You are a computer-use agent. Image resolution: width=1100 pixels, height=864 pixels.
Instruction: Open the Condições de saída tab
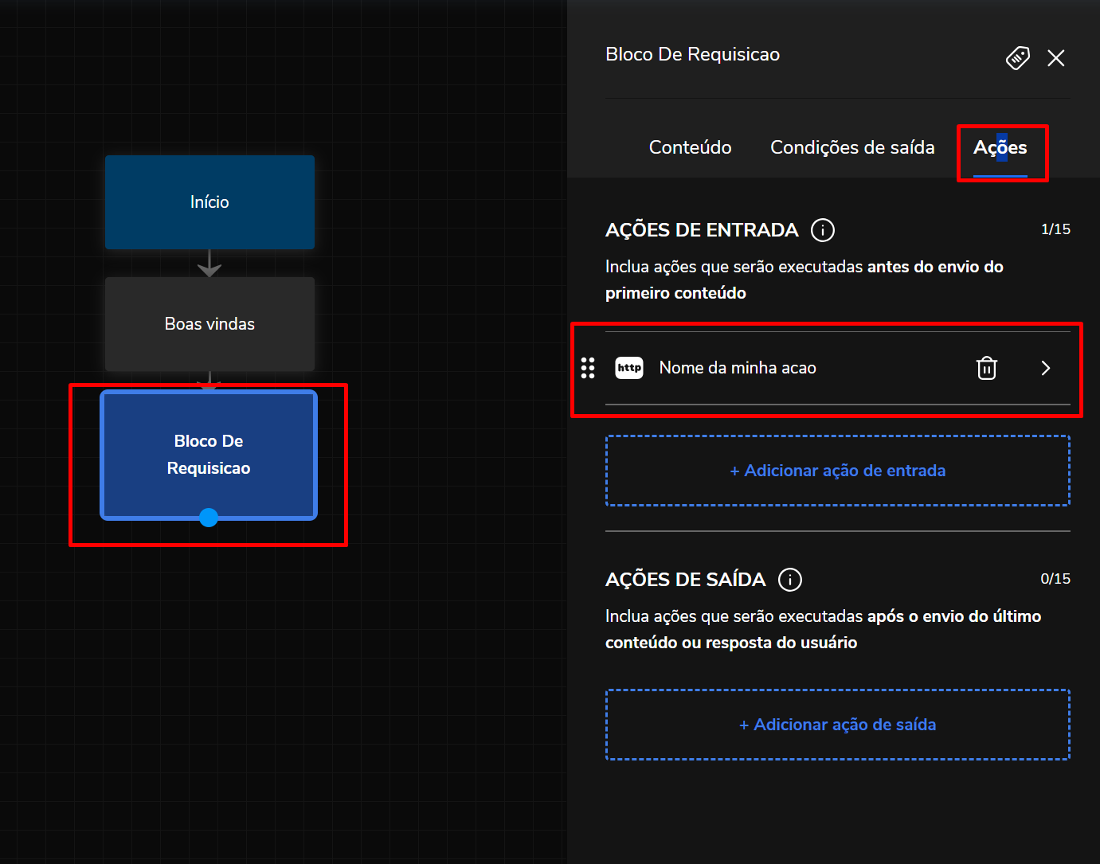(x=851, y=147)
